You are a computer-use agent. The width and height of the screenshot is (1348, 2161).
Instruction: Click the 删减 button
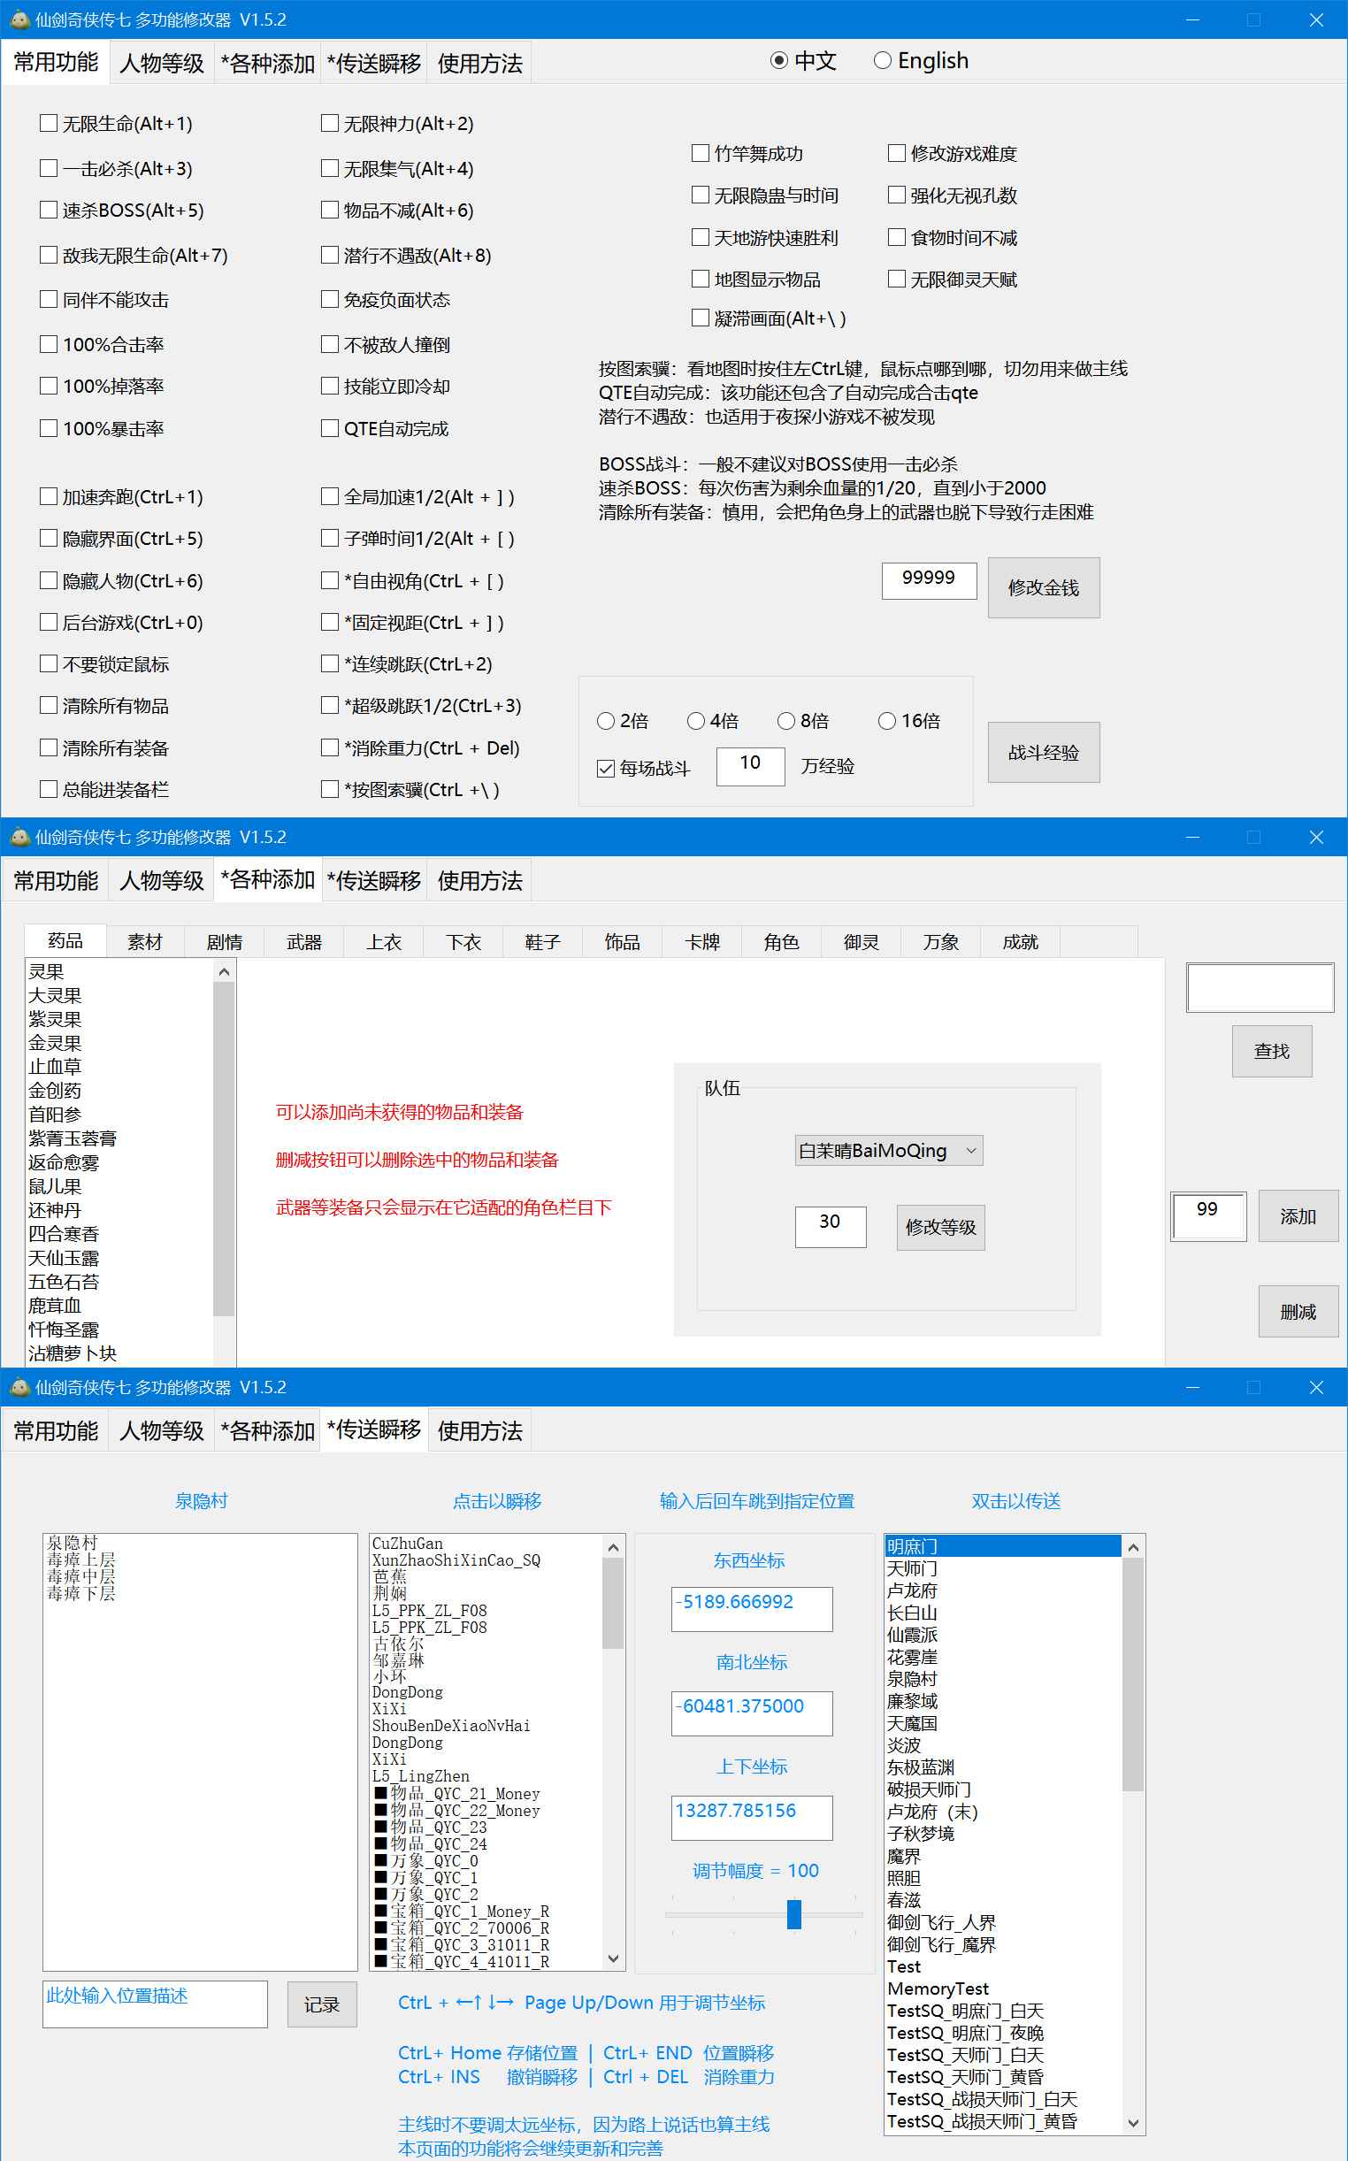point(1298,1311)
